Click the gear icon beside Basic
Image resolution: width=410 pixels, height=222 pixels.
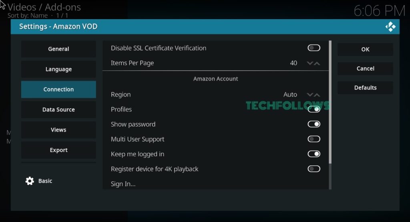tap(30, 181)
